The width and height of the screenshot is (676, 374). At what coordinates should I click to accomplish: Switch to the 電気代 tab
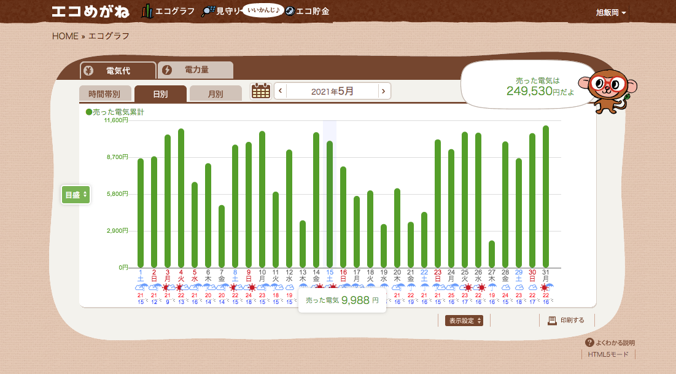118,71
